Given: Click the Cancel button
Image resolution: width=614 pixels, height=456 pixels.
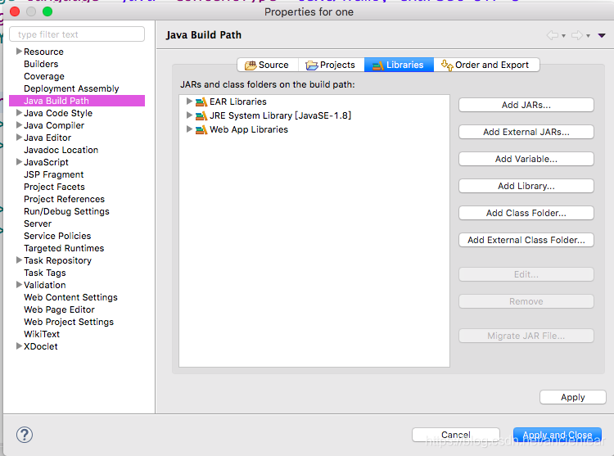Looking at the screenshot, I should click(x=456, y=435).
